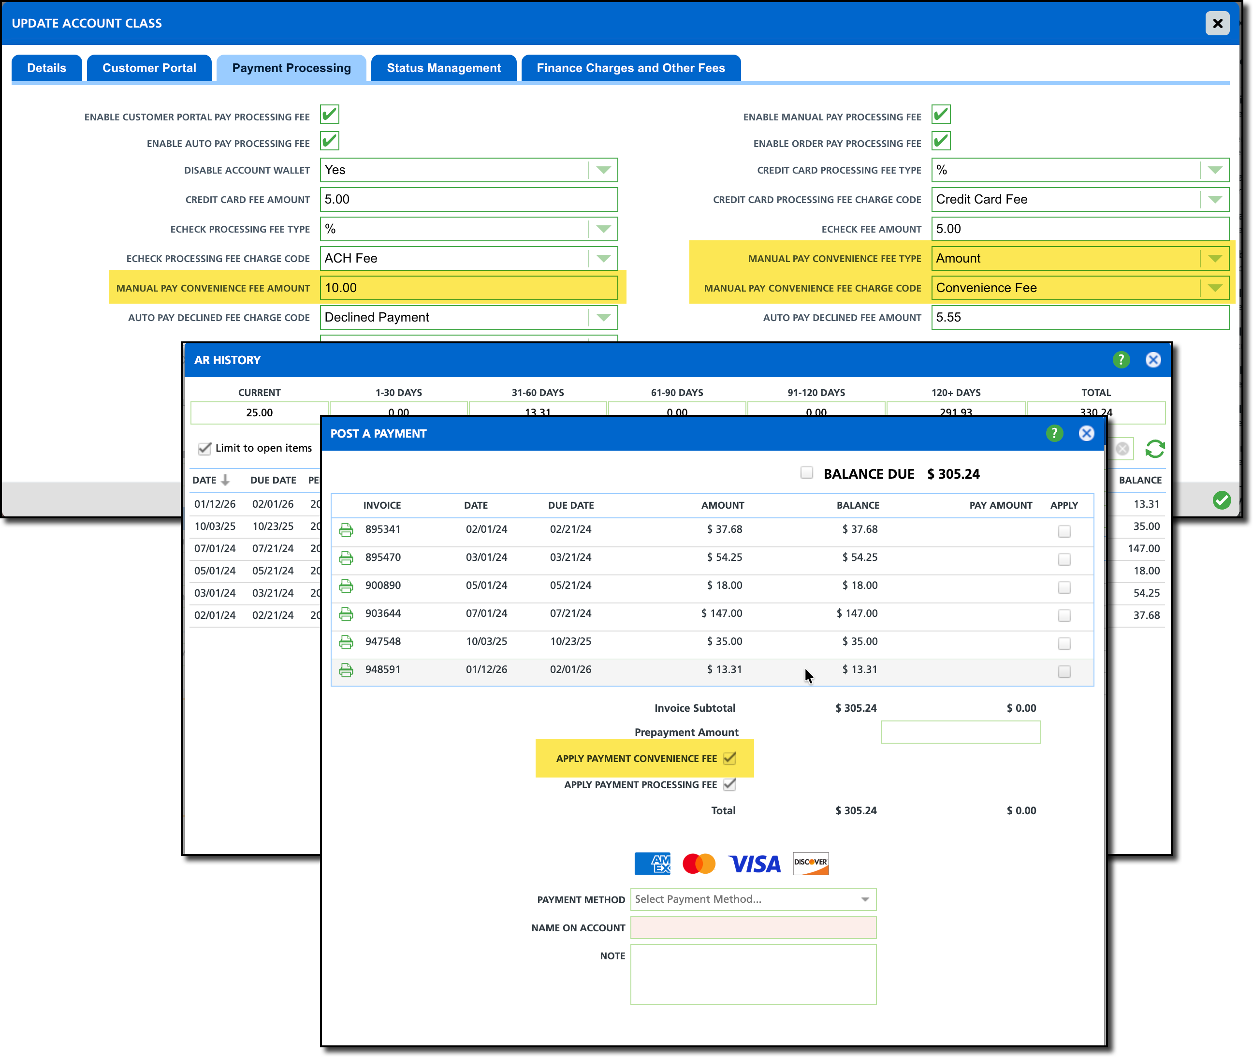Image resolution: width=1253 pixels, height=1057 pixels.
Task: Switch to the Customer Portal tab
Action: click(149, 68)
